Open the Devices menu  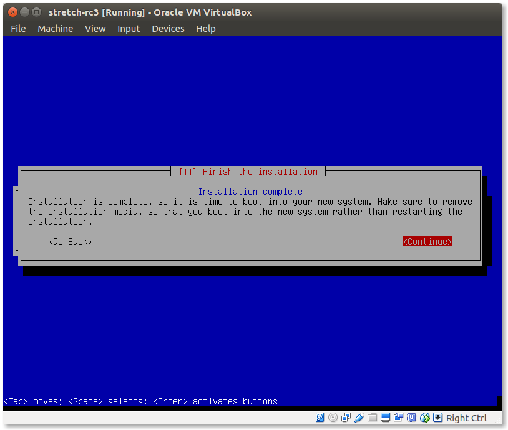pyautogui.click(x=168, y=29)
